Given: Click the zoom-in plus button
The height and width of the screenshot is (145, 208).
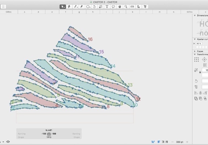Looking at the screenshot, I should click(x=187, y=142).
